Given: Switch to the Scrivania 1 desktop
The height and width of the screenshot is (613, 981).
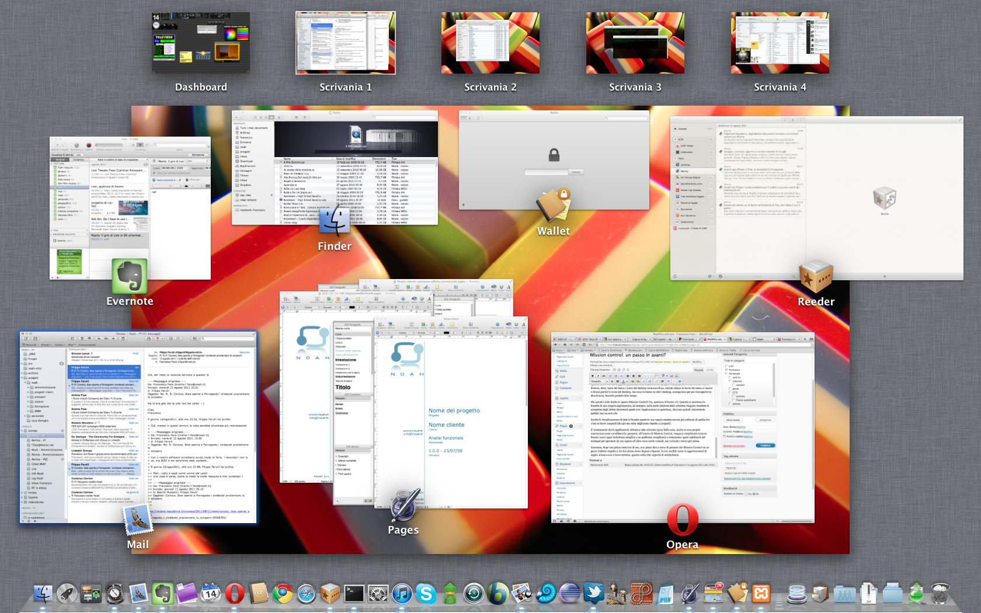Looking at the screenshot, I should coord(346,43).
